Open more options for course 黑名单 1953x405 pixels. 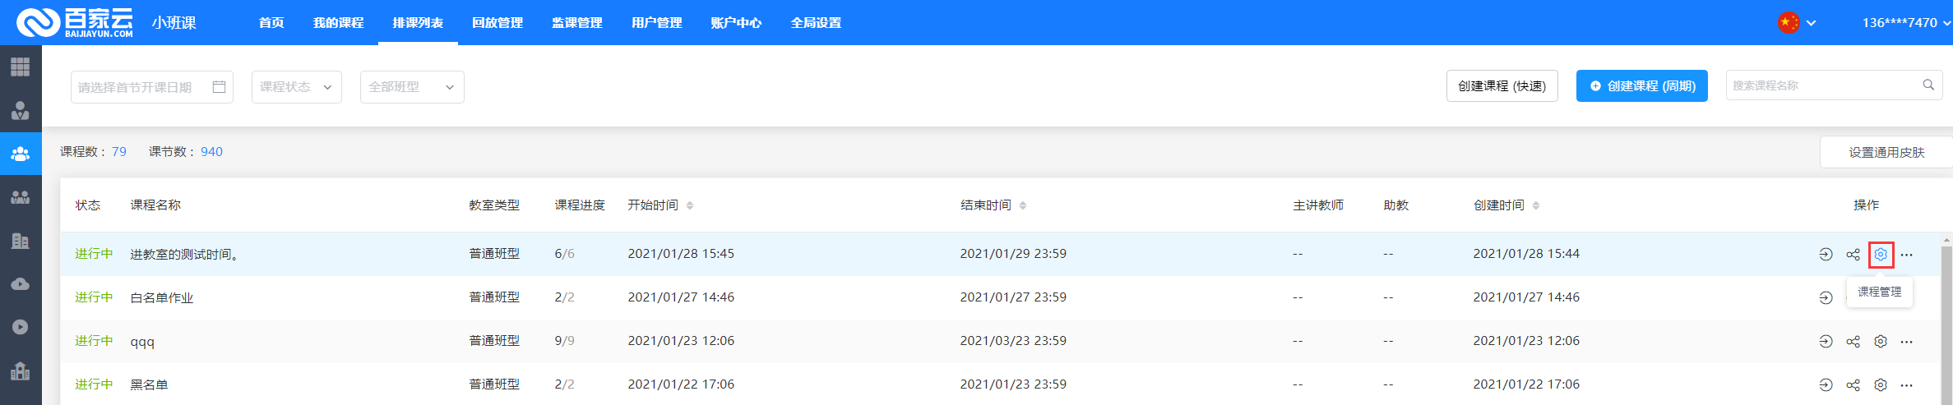(x=1907, y=384)
